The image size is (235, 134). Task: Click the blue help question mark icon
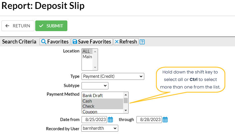142,42
